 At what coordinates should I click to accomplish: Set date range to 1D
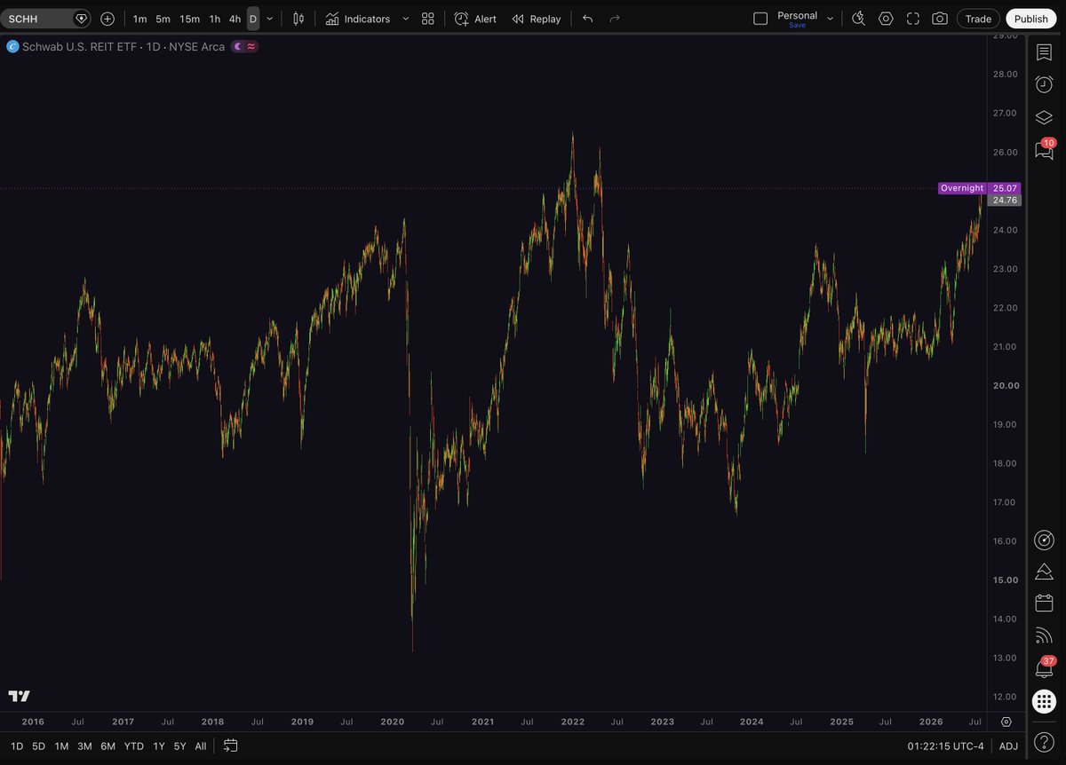tap(17, 746)
